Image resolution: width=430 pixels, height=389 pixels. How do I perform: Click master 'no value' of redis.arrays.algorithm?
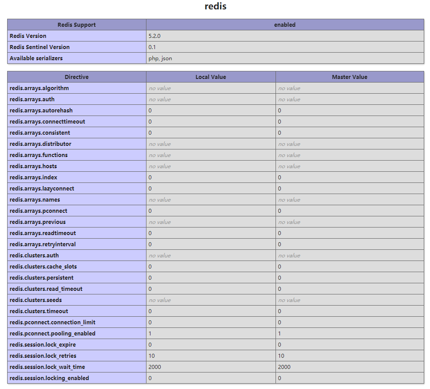click(289, 88)
